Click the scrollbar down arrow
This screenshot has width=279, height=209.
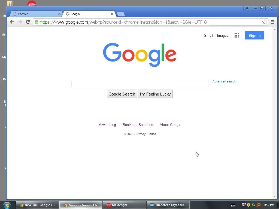(275, 196)
